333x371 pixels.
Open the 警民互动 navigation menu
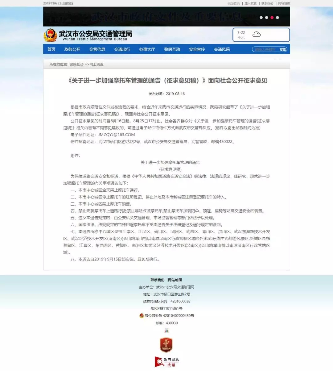172,49
